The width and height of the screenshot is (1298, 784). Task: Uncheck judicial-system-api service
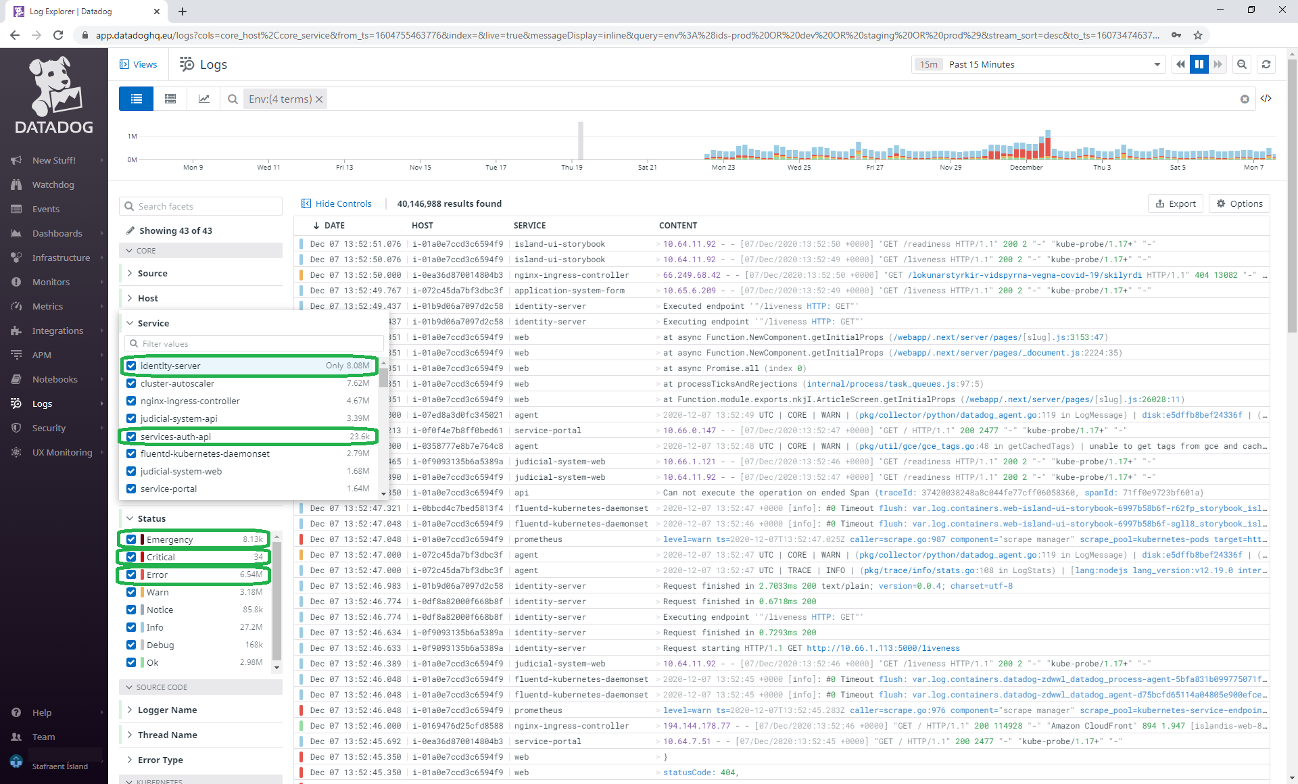(131, 418)
